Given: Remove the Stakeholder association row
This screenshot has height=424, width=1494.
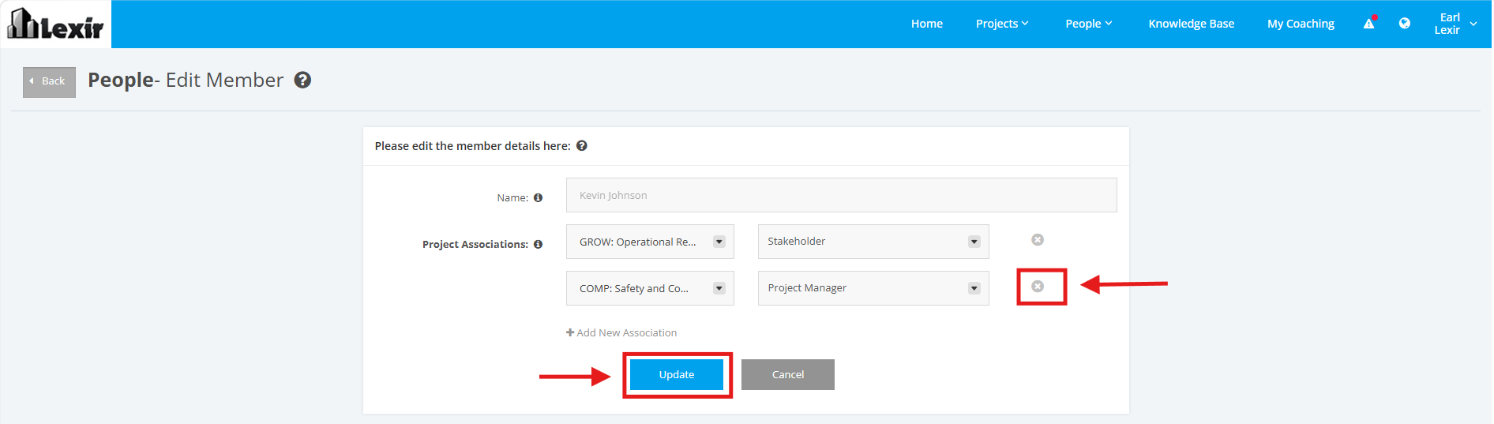Looking at the screenshot, I should pos(1038,240).
